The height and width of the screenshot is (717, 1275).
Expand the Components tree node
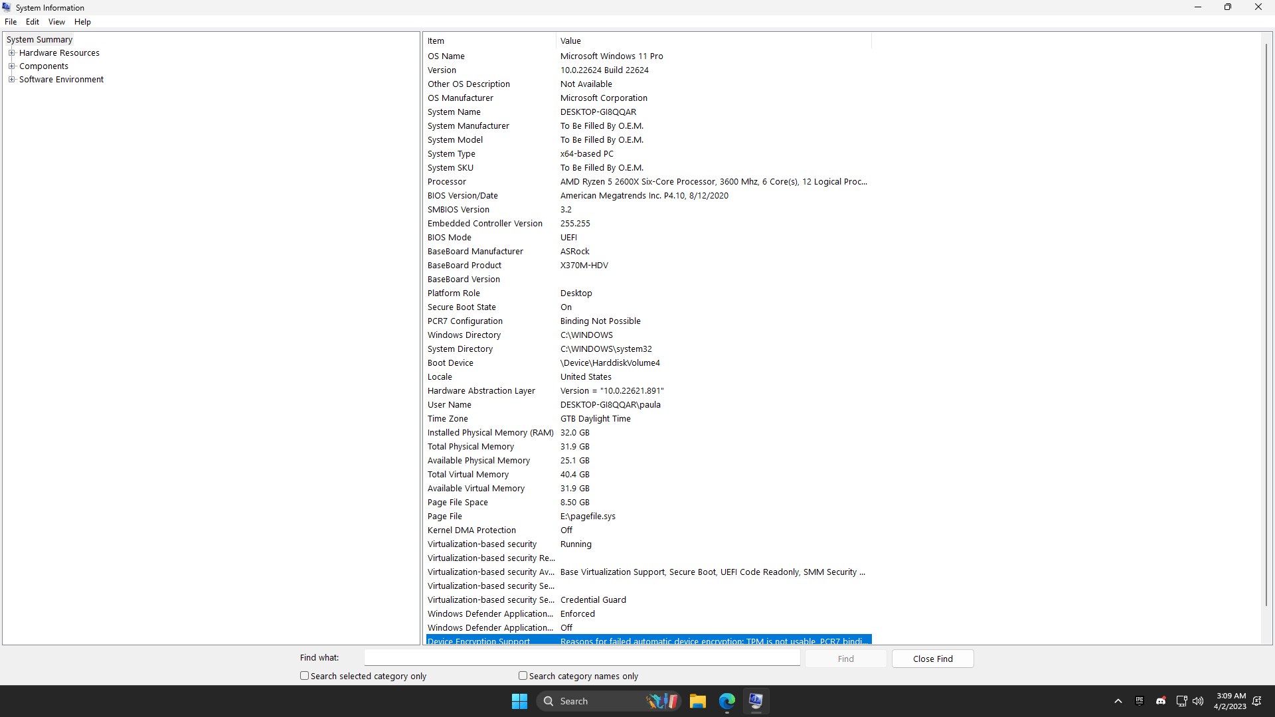[x=11, y=66]
